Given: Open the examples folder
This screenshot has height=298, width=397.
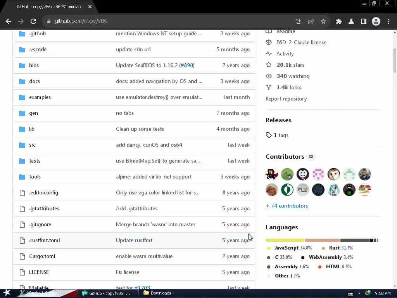Looking at the screenshot, I should click(x=40, y=97).
